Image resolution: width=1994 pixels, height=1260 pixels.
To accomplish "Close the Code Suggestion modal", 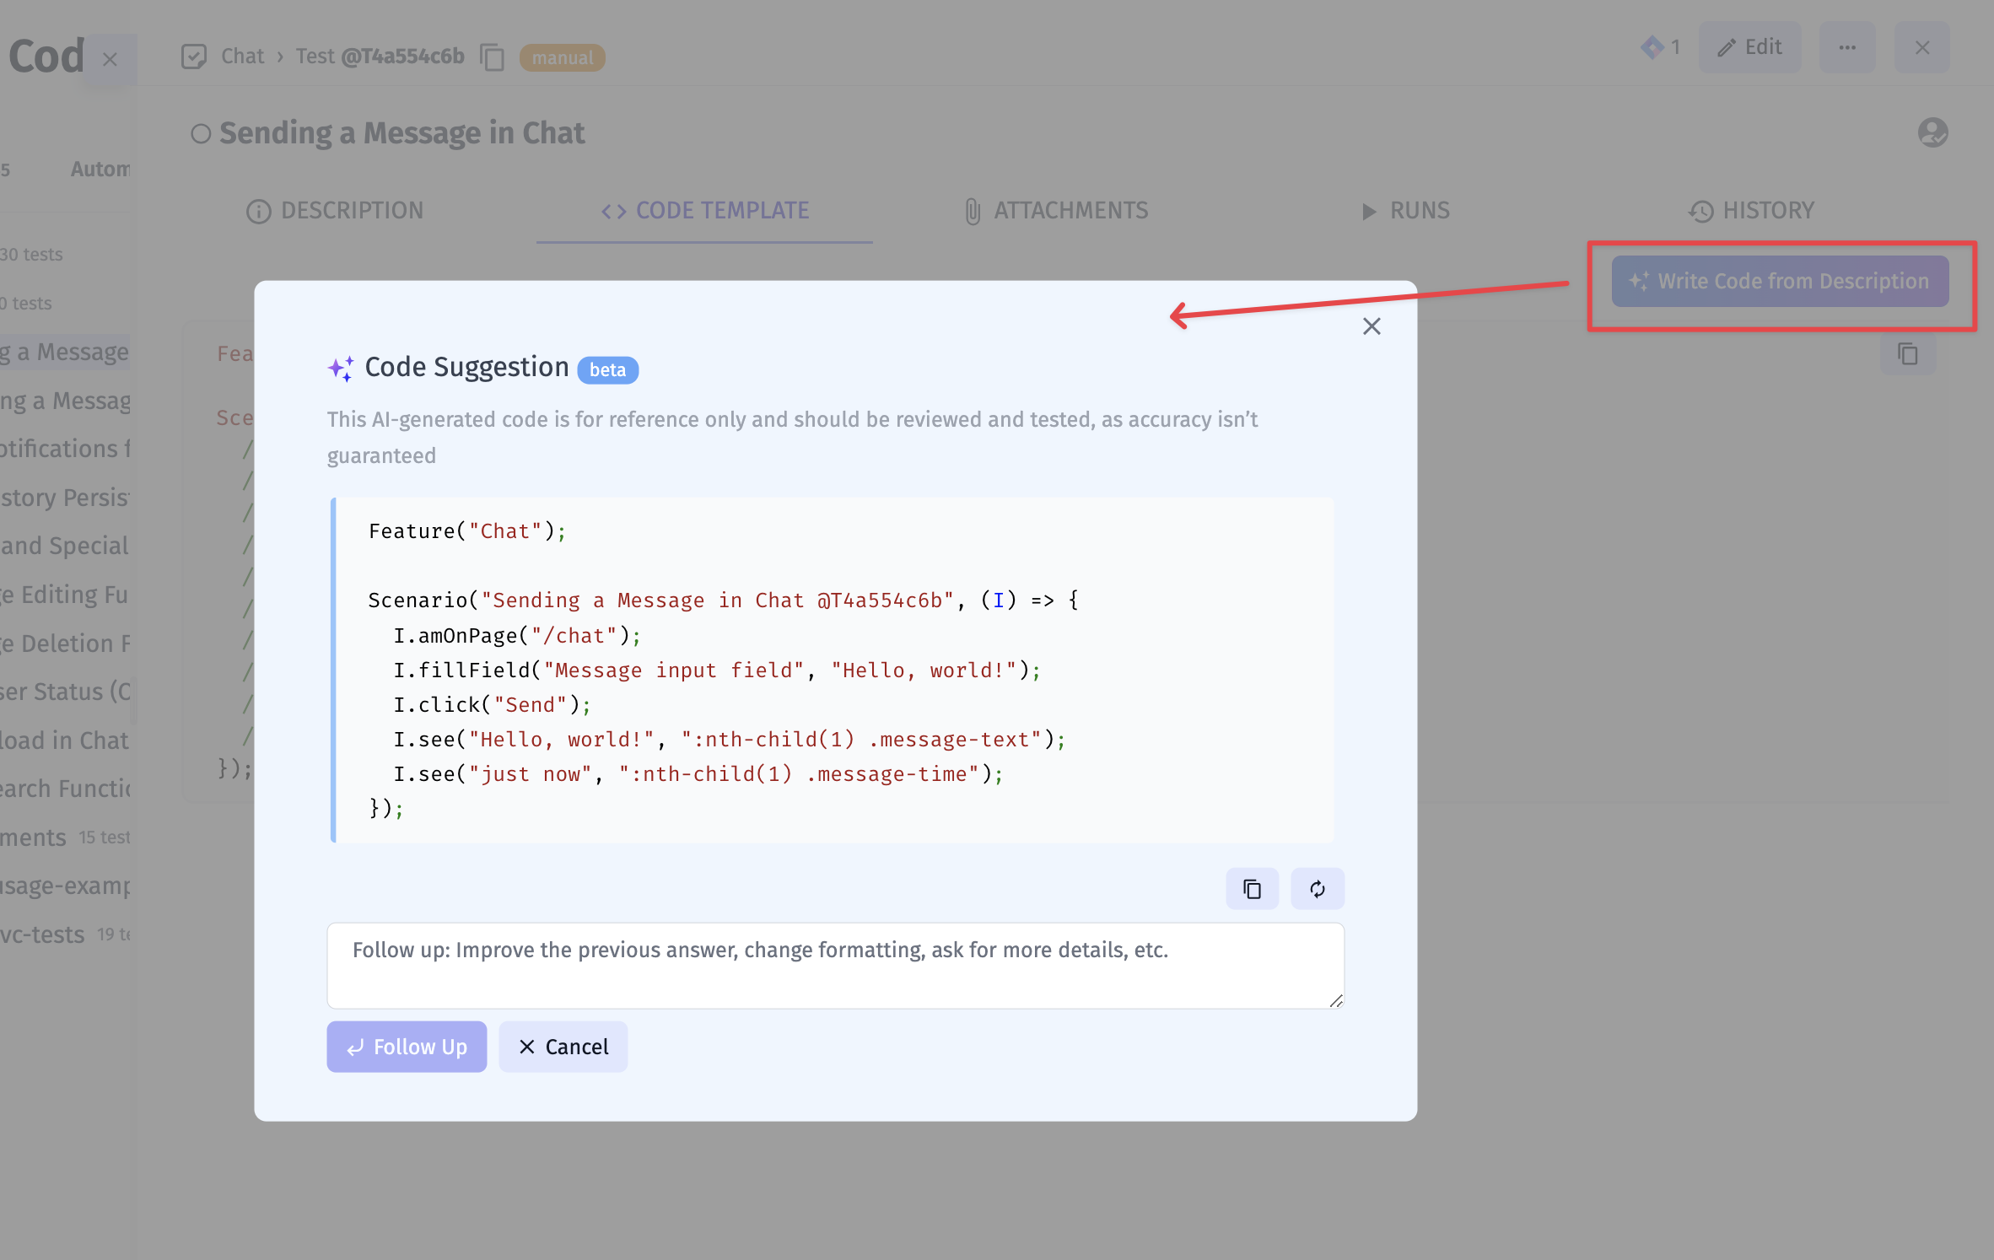I will click(1368, 326).
